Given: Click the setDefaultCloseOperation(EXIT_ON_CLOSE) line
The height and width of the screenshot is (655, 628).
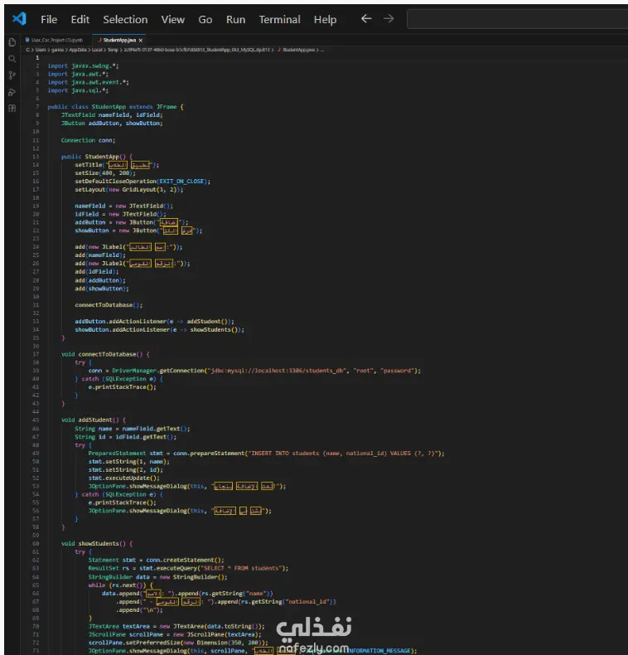Looking at the screenshot, I should (143, 182).
